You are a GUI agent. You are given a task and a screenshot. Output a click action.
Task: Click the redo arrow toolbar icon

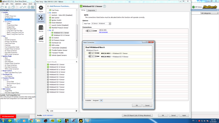(25, 7)
